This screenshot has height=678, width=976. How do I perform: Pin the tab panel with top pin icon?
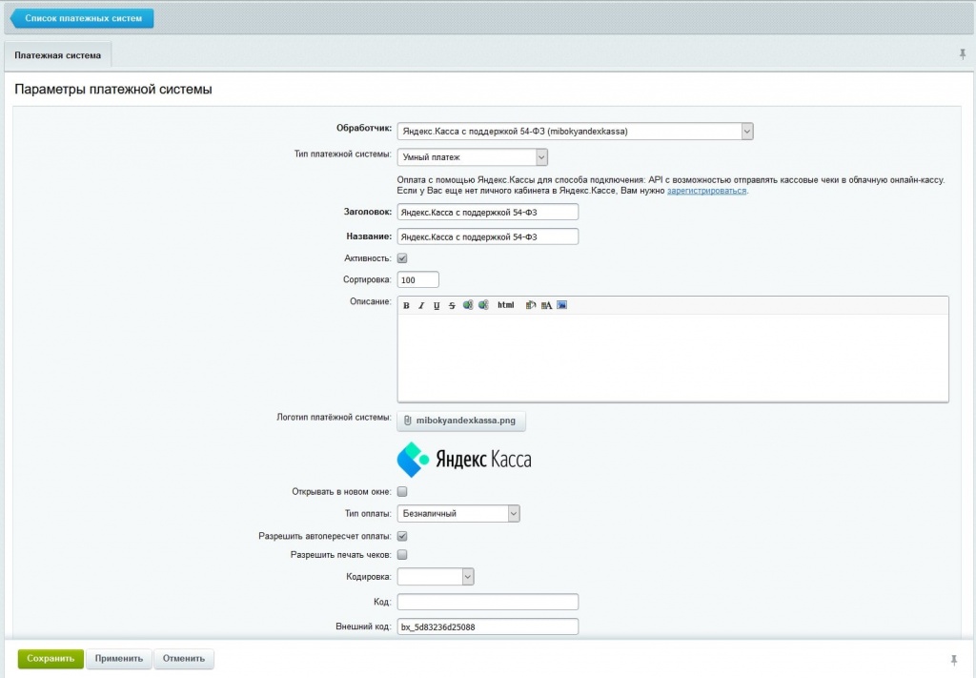(x=963, y=54)
